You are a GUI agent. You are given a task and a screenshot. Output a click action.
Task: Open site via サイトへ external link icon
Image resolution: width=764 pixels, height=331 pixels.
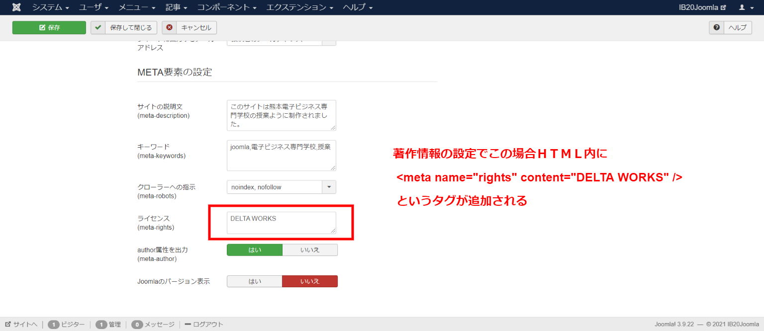(8, 325)
